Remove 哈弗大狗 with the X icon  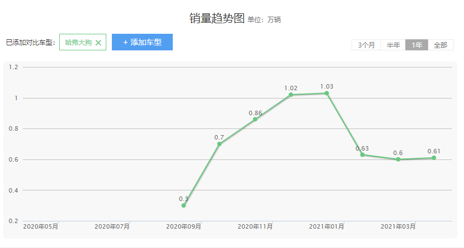pos(98,43)
